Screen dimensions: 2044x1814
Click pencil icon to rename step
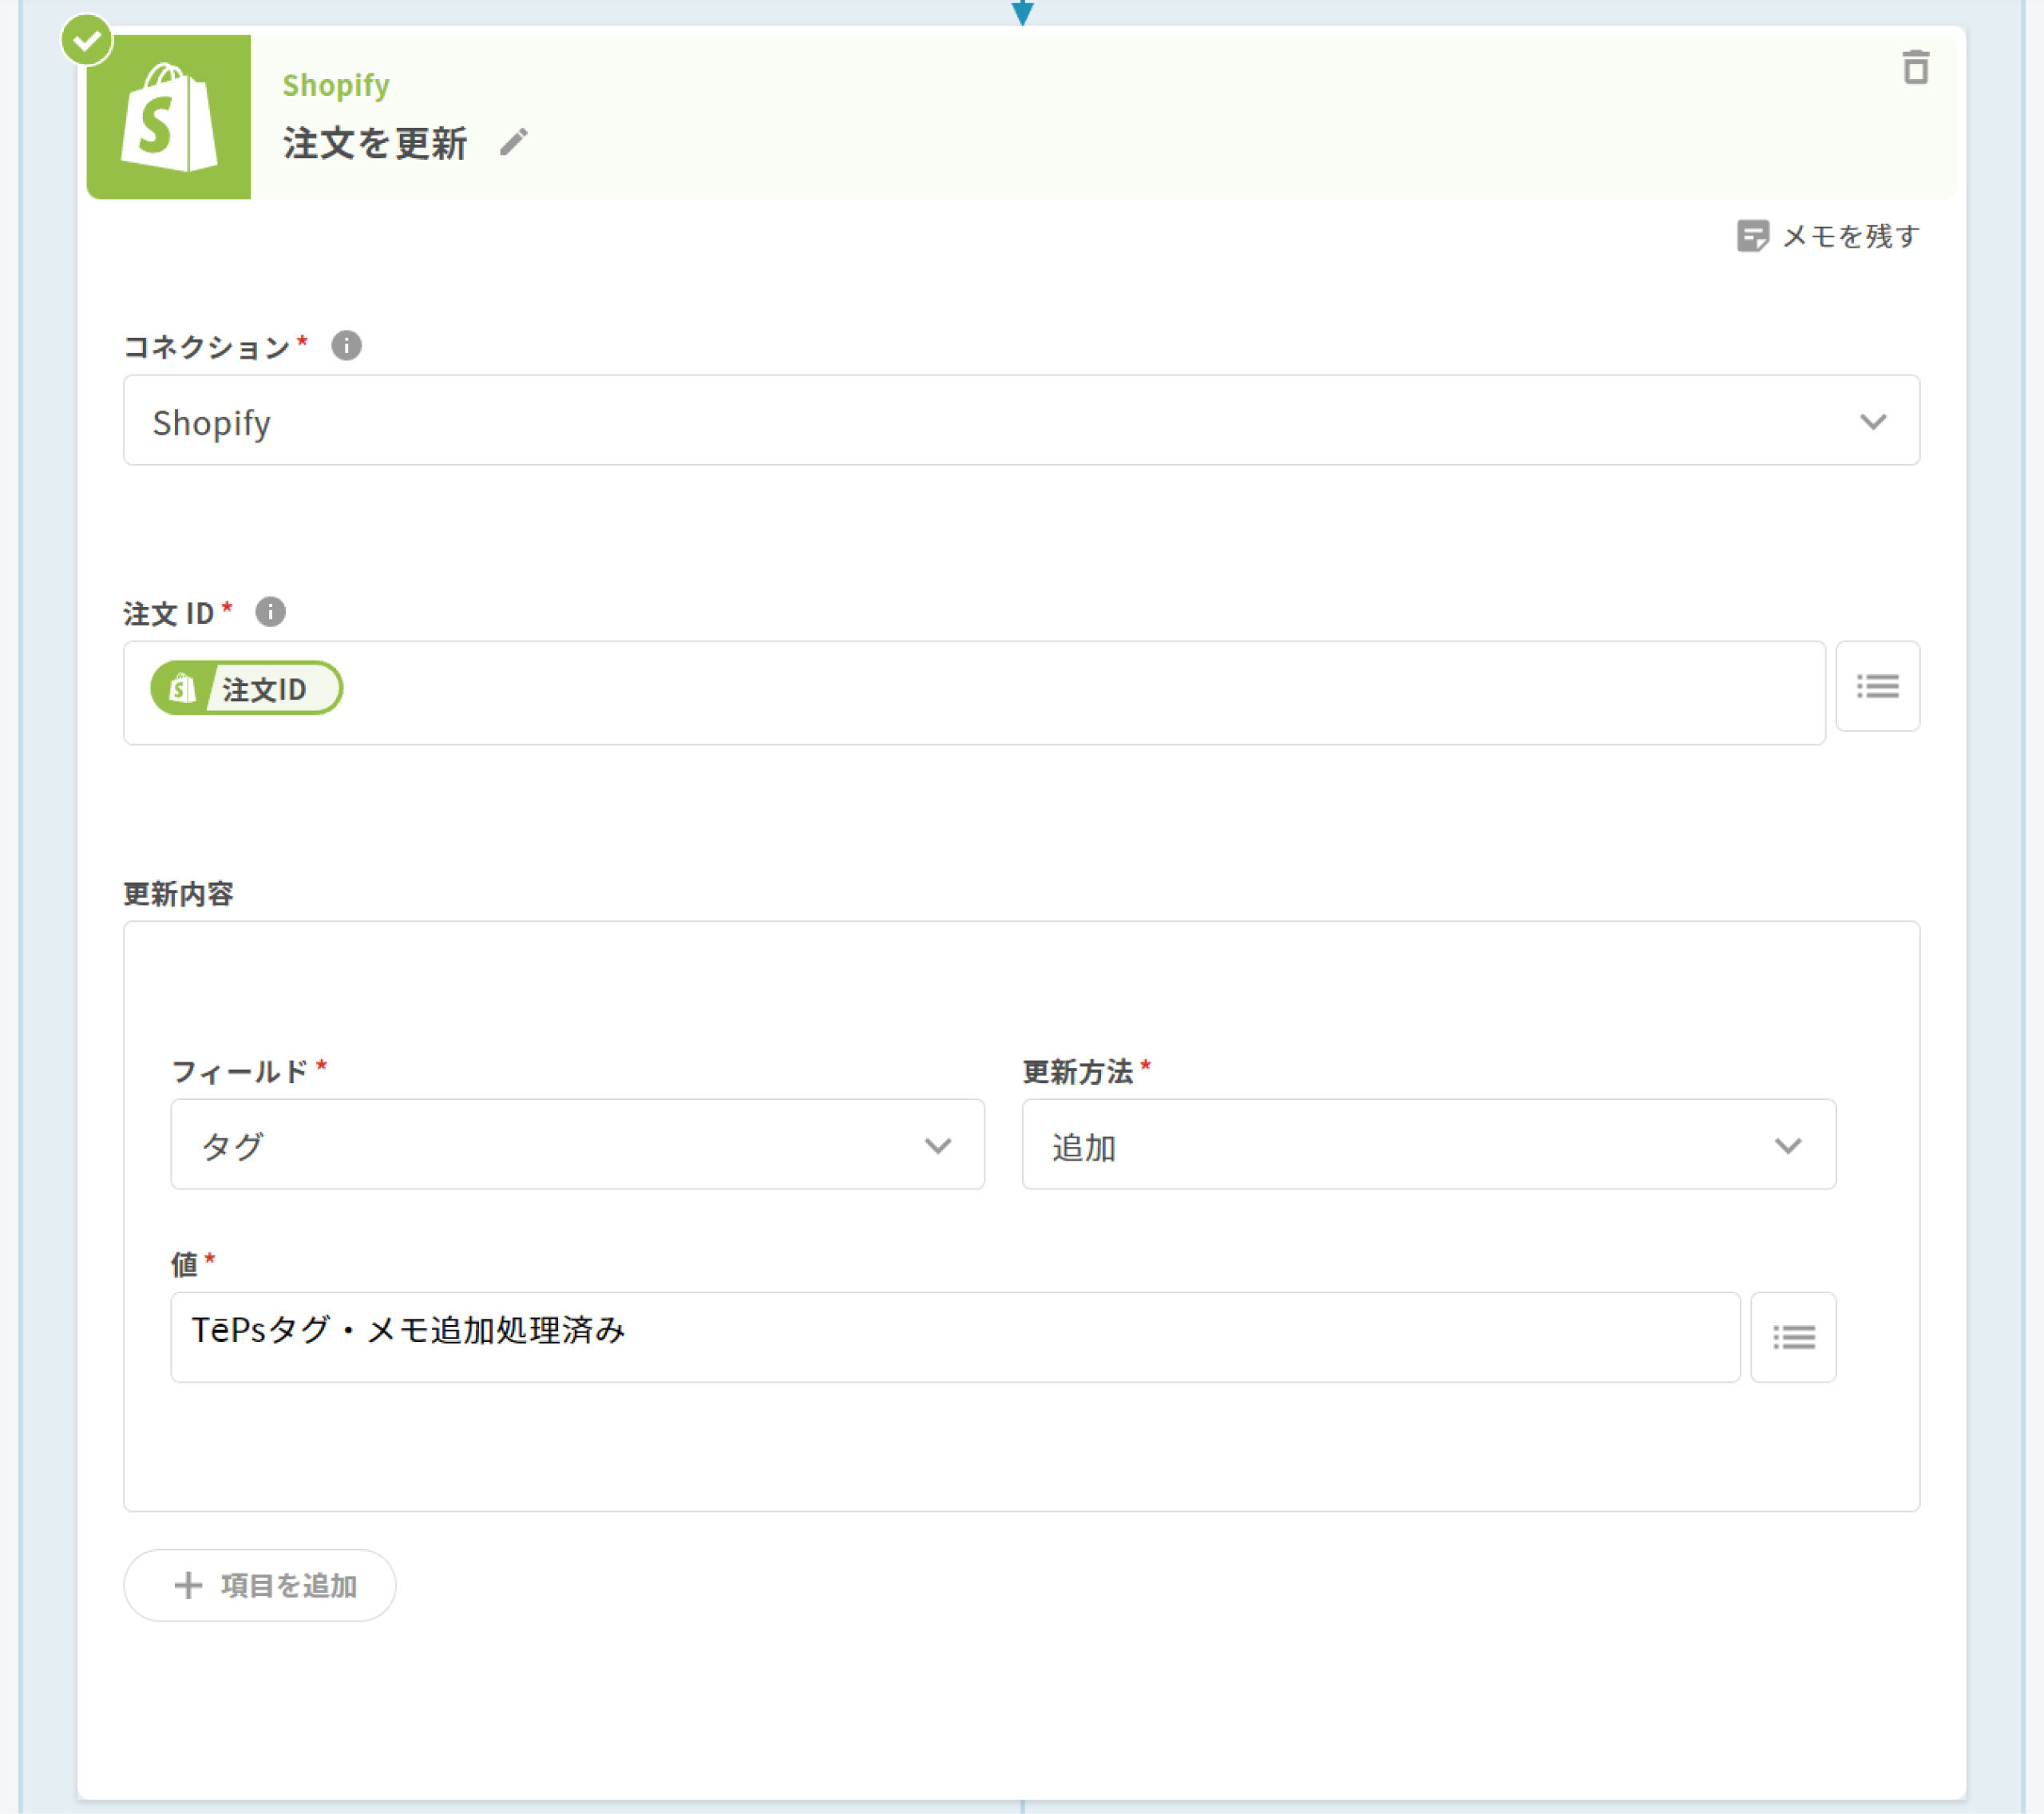[513, 143]
